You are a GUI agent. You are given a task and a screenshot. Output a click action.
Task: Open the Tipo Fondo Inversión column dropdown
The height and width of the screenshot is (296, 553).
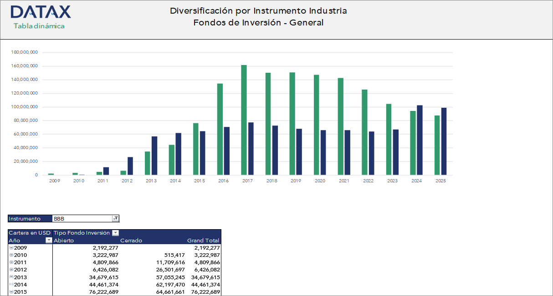point(115,232)
